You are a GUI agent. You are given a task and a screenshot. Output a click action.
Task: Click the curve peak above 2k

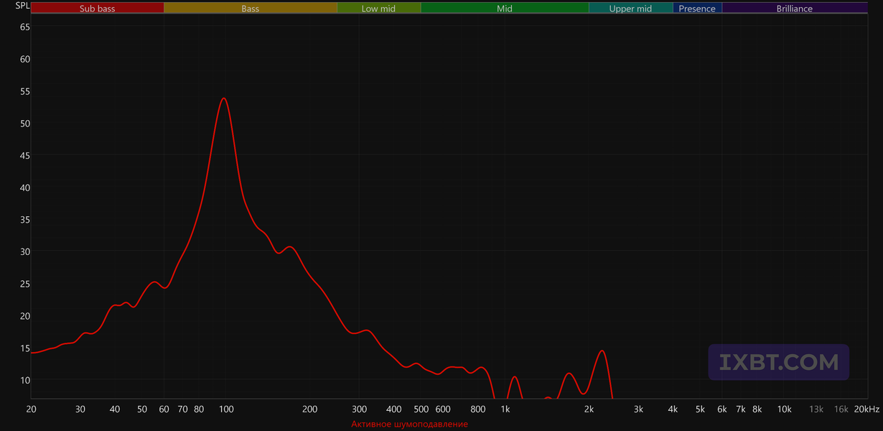point(602,351)
